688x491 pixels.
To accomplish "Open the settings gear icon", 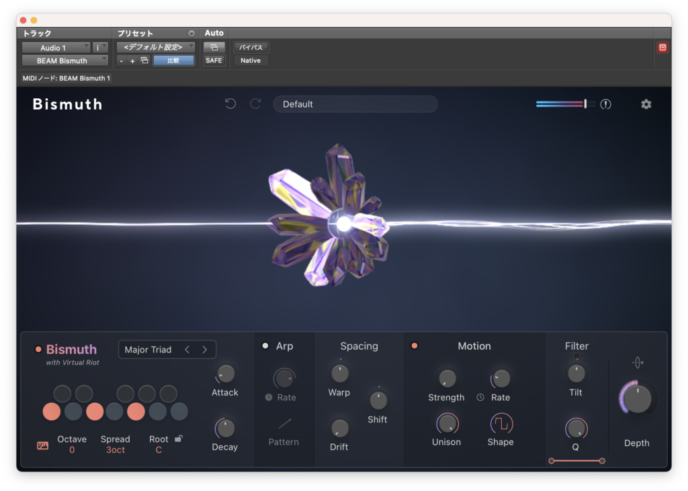I will pos(646,104).
